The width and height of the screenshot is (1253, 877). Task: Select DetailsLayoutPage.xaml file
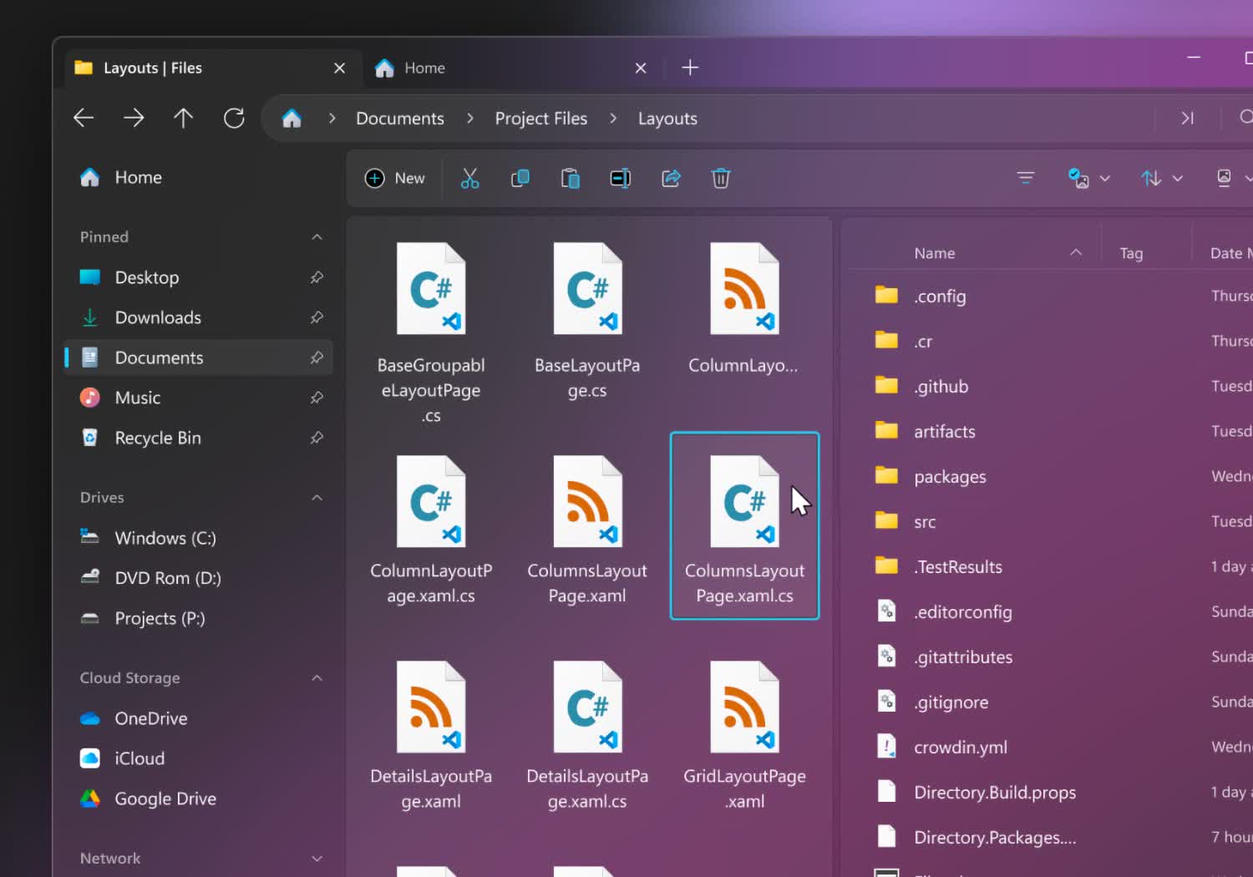(431, 735)
